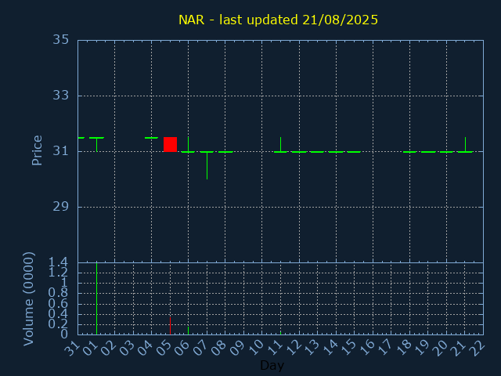Click the day axis label 13

coord(312,348)
